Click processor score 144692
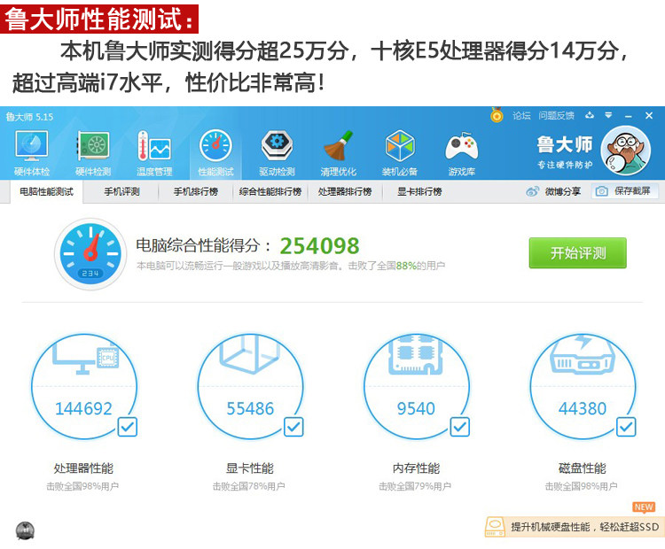The height and width of the screenshot is (549, 665). click(83, 408)
